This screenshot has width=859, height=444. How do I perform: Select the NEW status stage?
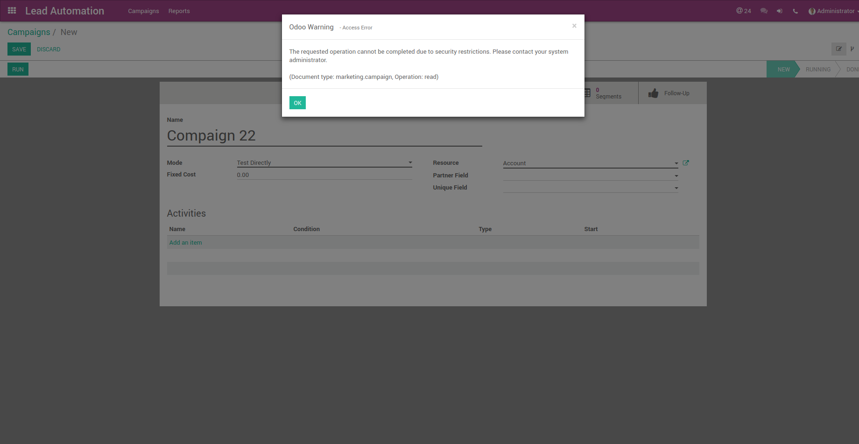coord(783,69)
